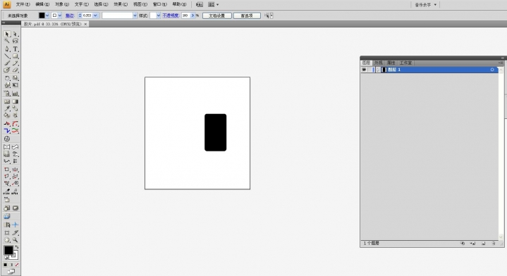Viewport: 507px width, 276px height.
Task: Toggle the lock column for 图层 1
Action: coord(370,70)
